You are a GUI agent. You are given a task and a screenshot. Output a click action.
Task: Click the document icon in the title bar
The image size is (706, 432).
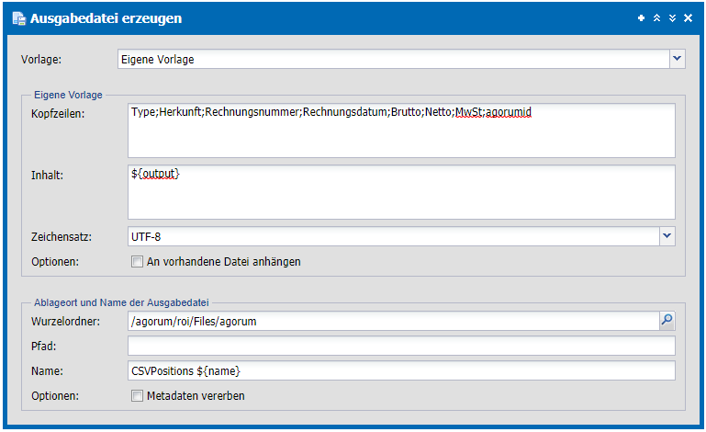click(19, 18)
